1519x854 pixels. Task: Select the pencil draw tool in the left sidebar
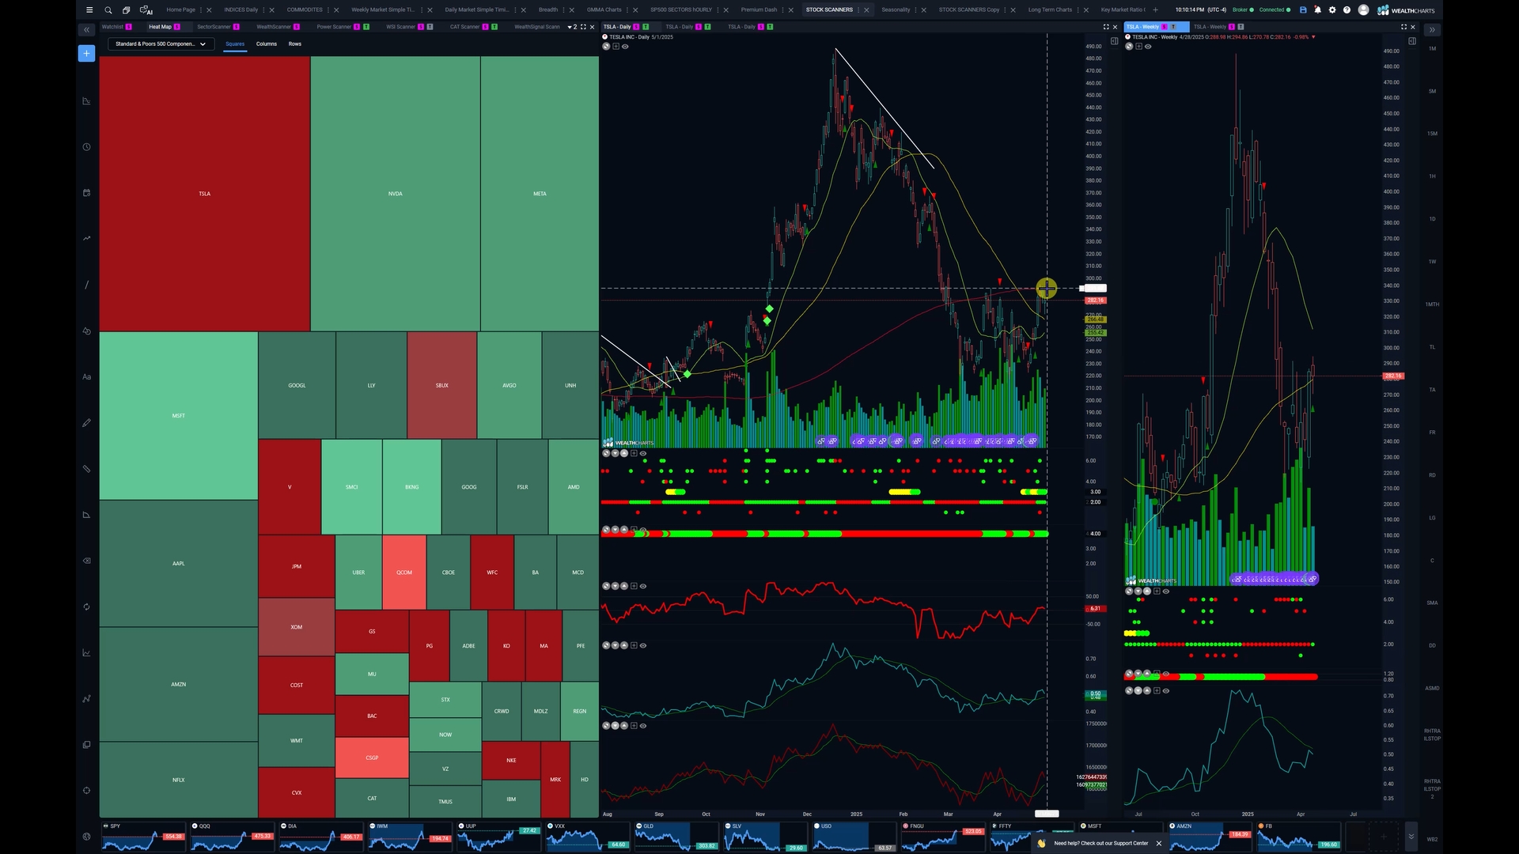coord(86,423)
